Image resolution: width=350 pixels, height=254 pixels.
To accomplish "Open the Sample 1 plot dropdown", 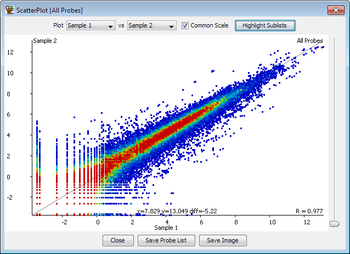I will [x=91, y=25].
